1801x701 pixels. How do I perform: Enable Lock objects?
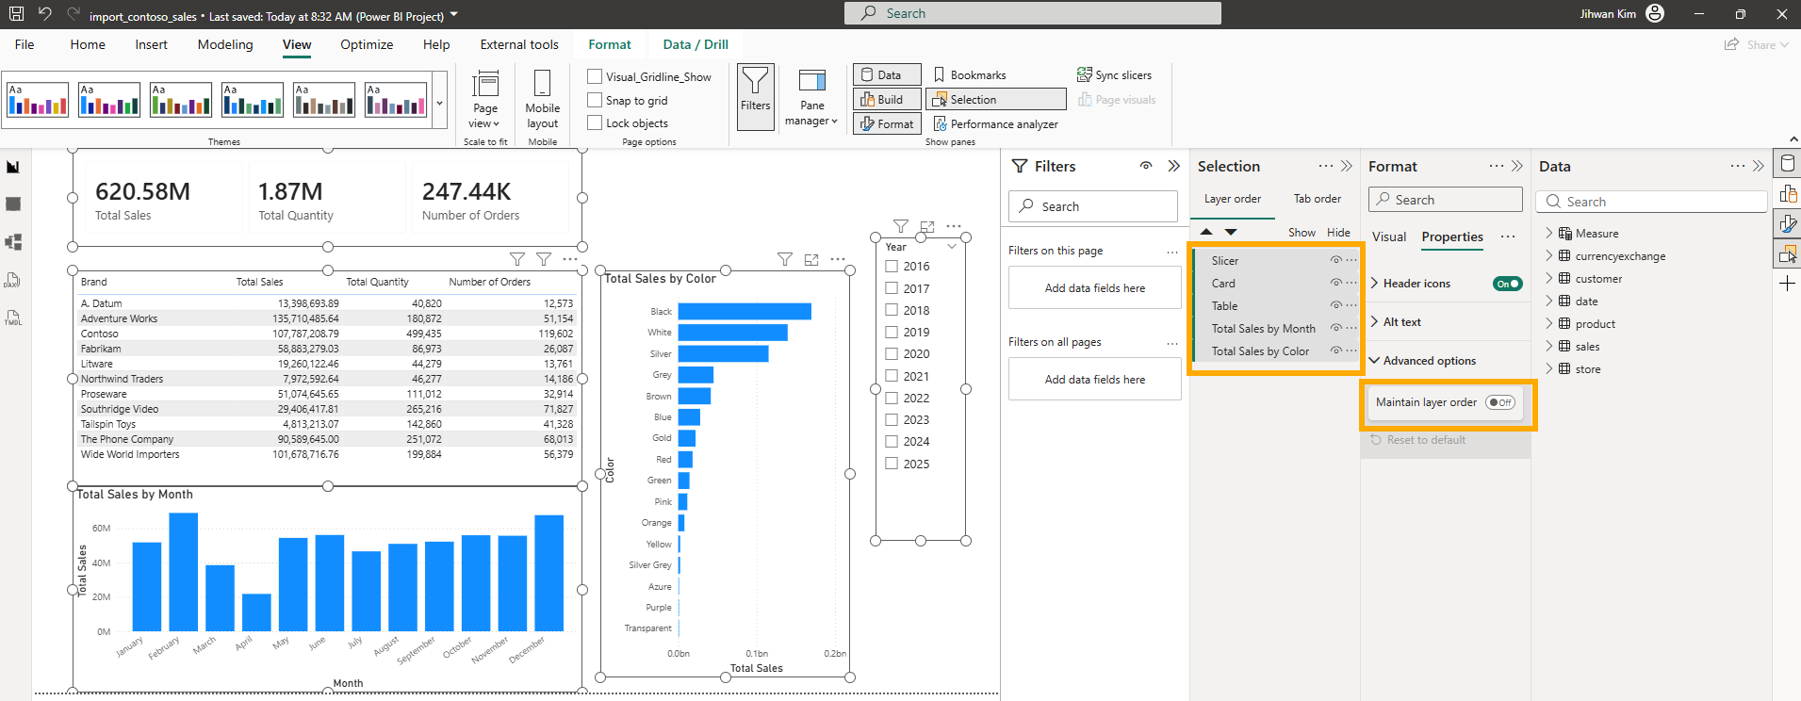(595, 122)
